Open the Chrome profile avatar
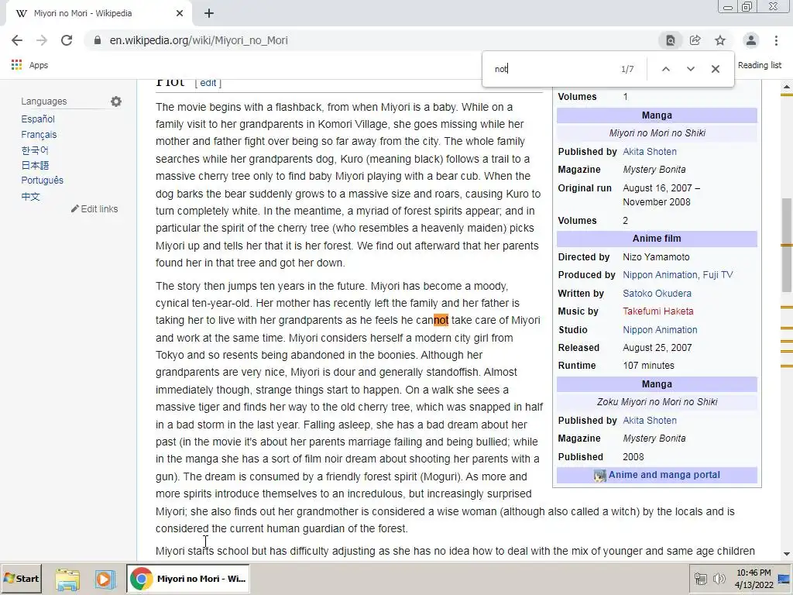 pyautogui.click(x=751, y=40)
